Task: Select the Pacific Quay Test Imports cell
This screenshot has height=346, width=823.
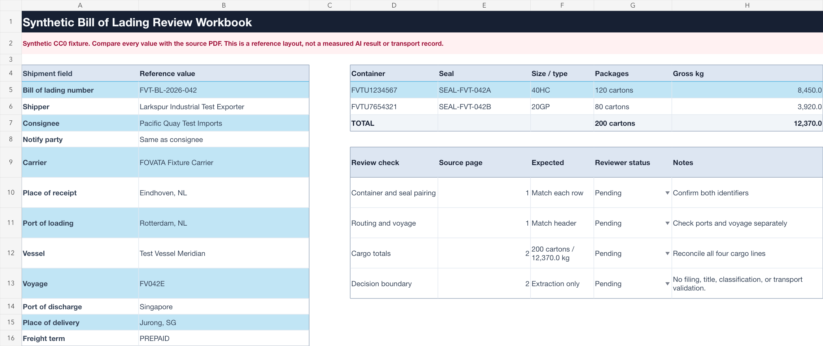Action: click(224, 123)
